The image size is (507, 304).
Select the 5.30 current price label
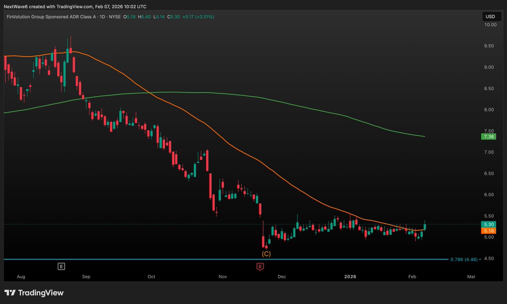tap(488, 224)
